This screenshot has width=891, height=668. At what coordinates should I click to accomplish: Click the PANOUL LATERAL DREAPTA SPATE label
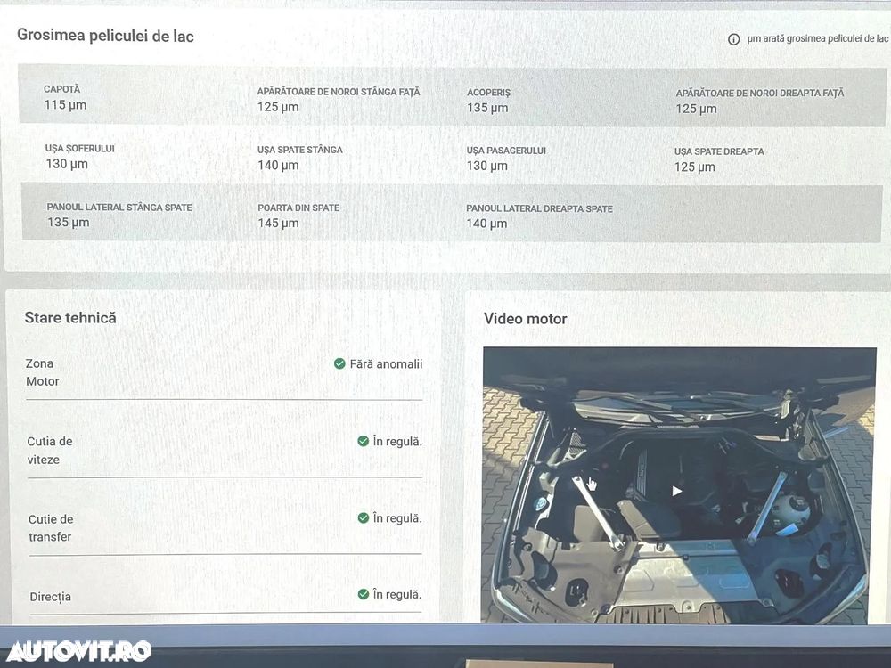(x=539, y=209)
